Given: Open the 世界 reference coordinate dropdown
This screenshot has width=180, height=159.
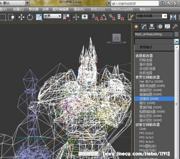Looking at the screenshot, I should pyautogui.click(x=52, y=16).
